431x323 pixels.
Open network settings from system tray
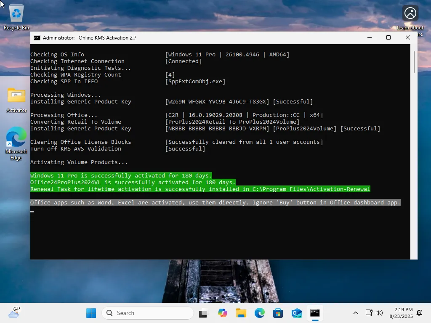[x=369, y=313]
